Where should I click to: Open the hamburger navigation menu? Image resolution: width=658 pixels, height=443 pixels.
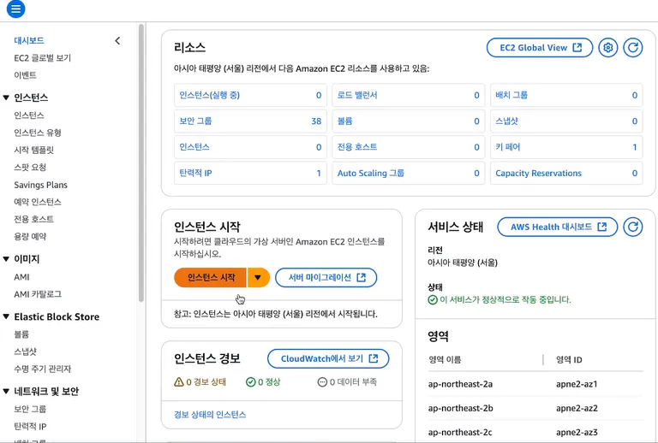[x=15, y=9]
